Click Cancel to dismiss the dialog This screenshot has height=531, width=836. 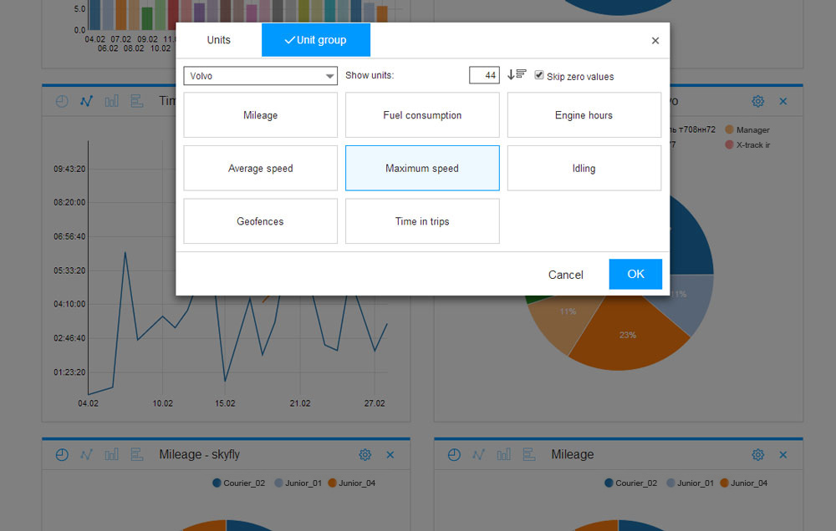(565, 275)
